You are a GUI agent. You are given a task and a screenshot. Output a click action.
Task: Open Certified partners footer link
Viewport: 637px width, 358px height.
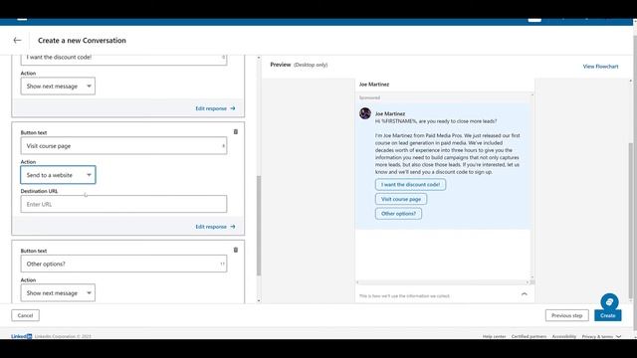click(529, 336)
